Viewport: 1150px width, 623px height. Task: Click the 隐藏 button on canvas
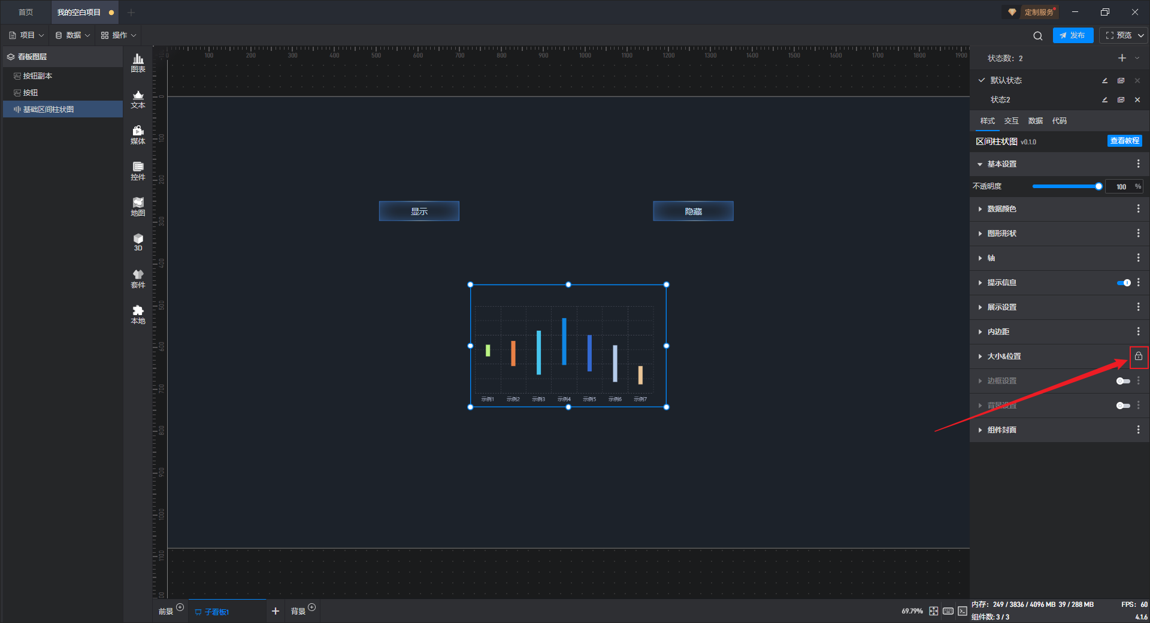click(693, 211)
